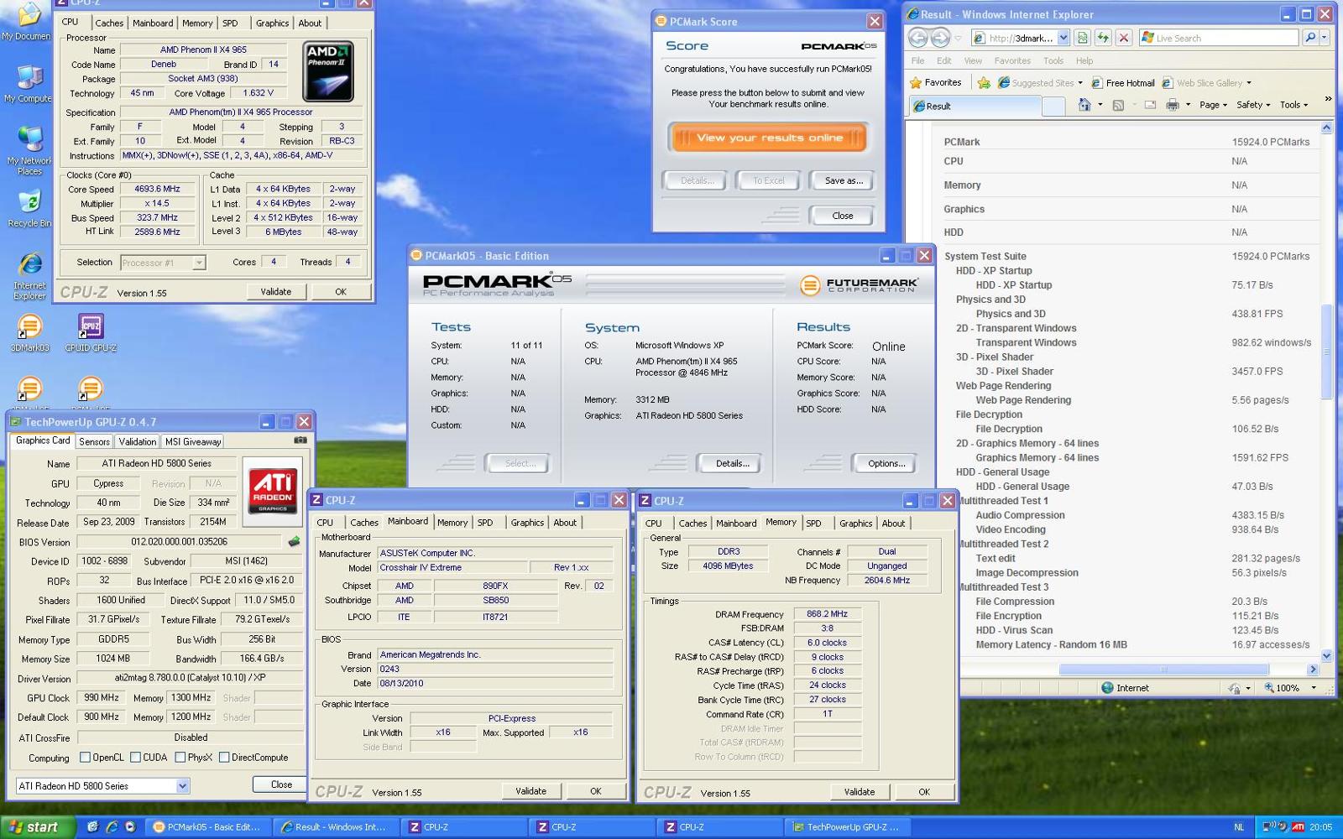Expand the Suggested Sites dropdown

1079,83
